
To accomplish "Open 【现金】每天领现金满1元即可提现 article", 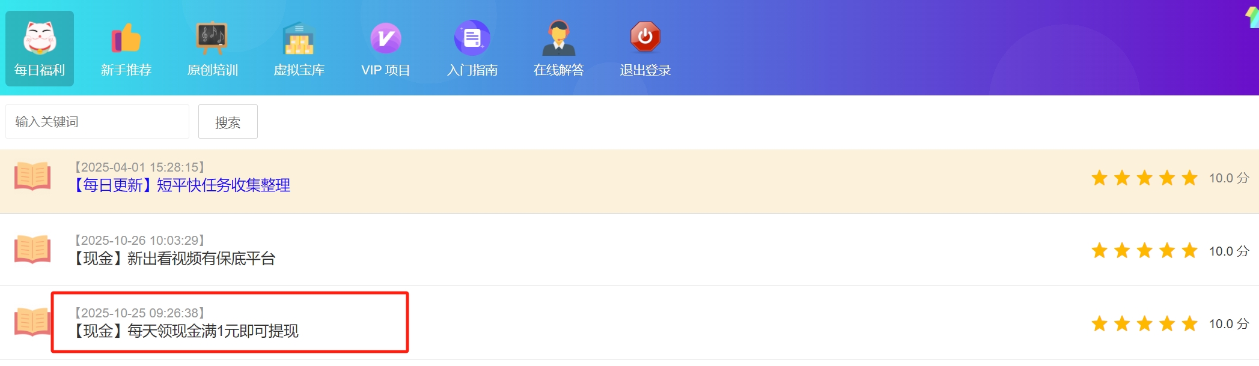I will click(186, 331).
